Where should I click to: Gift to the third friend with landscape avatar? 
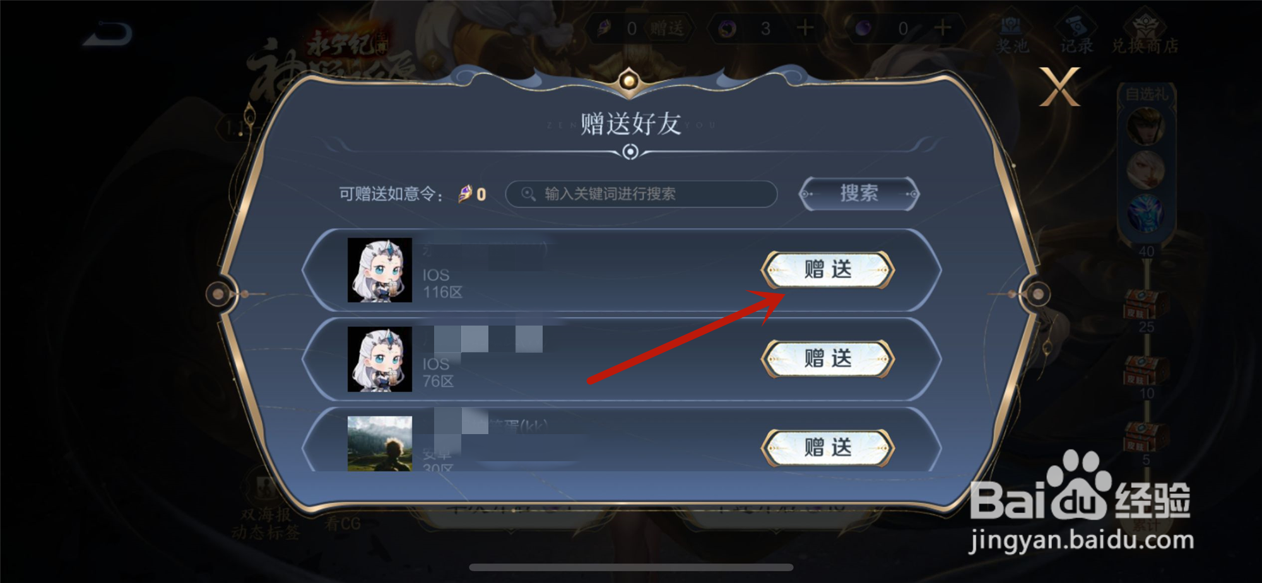click(828, 447)
